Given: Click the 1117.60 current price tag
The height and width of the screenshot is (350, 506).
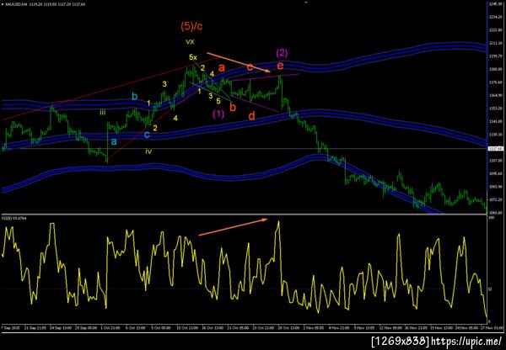Looking at the screenshot, I should click(x=495, y=148).
